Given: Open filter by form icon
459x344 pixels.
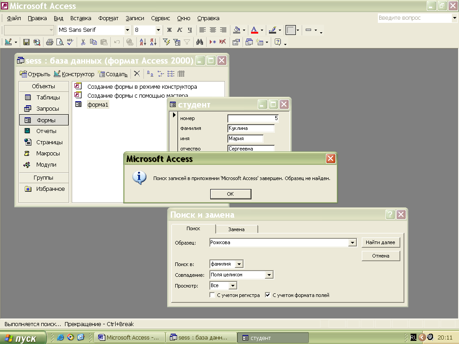Looking at the screenshot, I should (177, 43).
